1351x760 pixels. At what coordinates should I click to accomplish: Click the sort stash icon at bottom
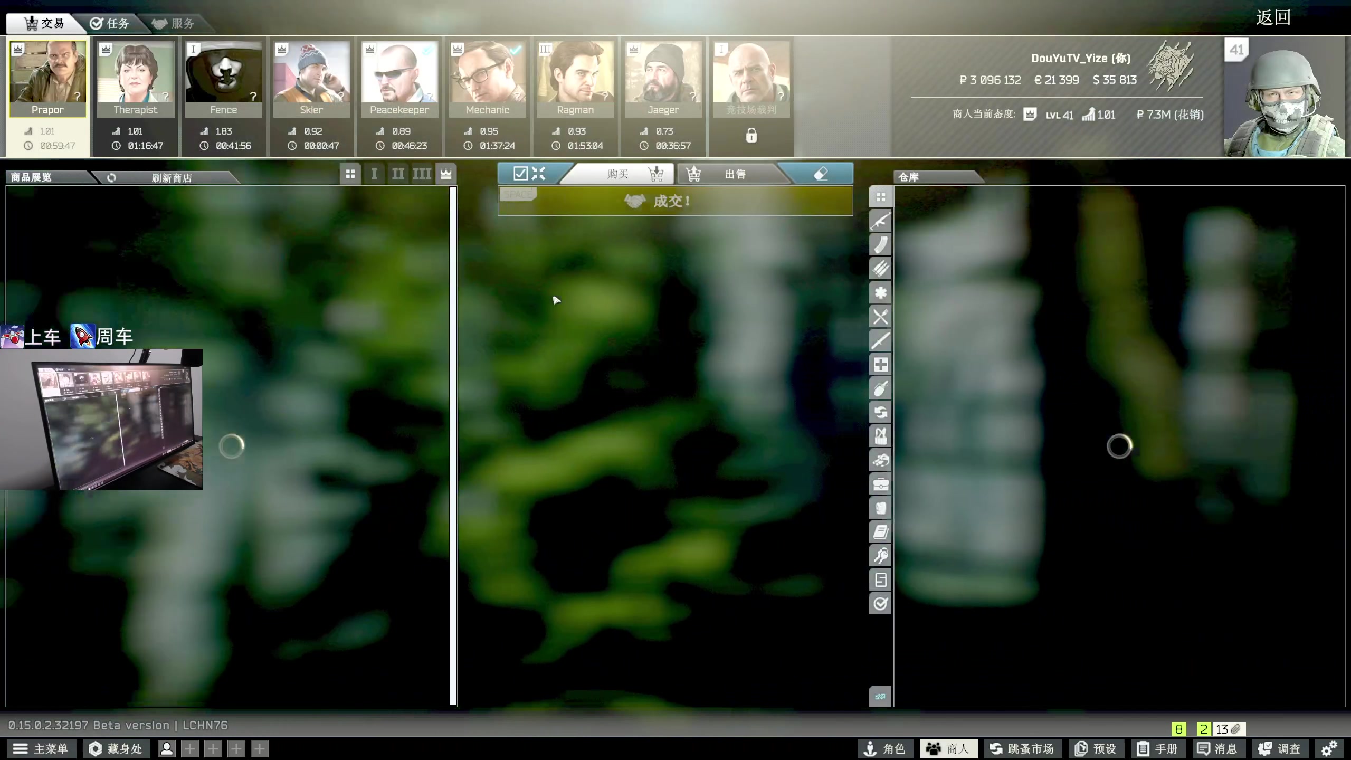click(x=880, y=697)
